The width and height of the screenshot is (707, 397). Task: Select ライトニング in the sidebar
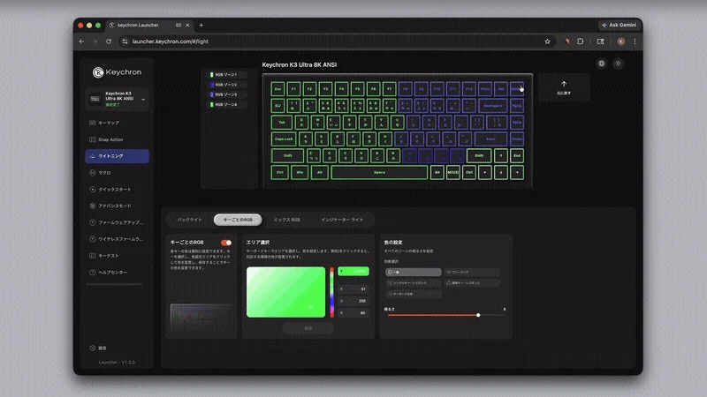117,156
